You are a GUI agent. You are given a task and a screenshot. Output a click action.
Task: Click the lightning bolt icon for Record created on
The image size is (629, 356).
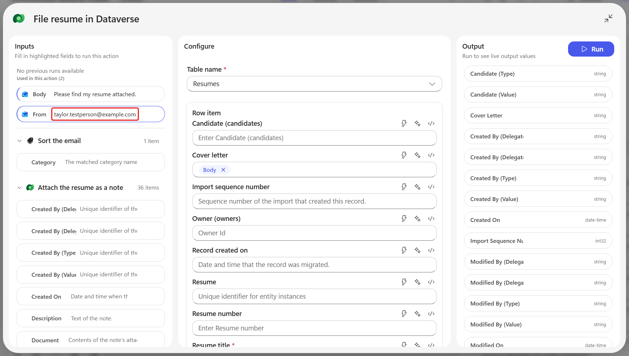coord(404,250)
